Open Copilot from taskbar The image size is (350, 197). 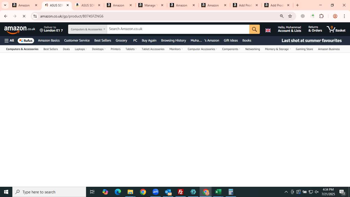click(105, 192)
